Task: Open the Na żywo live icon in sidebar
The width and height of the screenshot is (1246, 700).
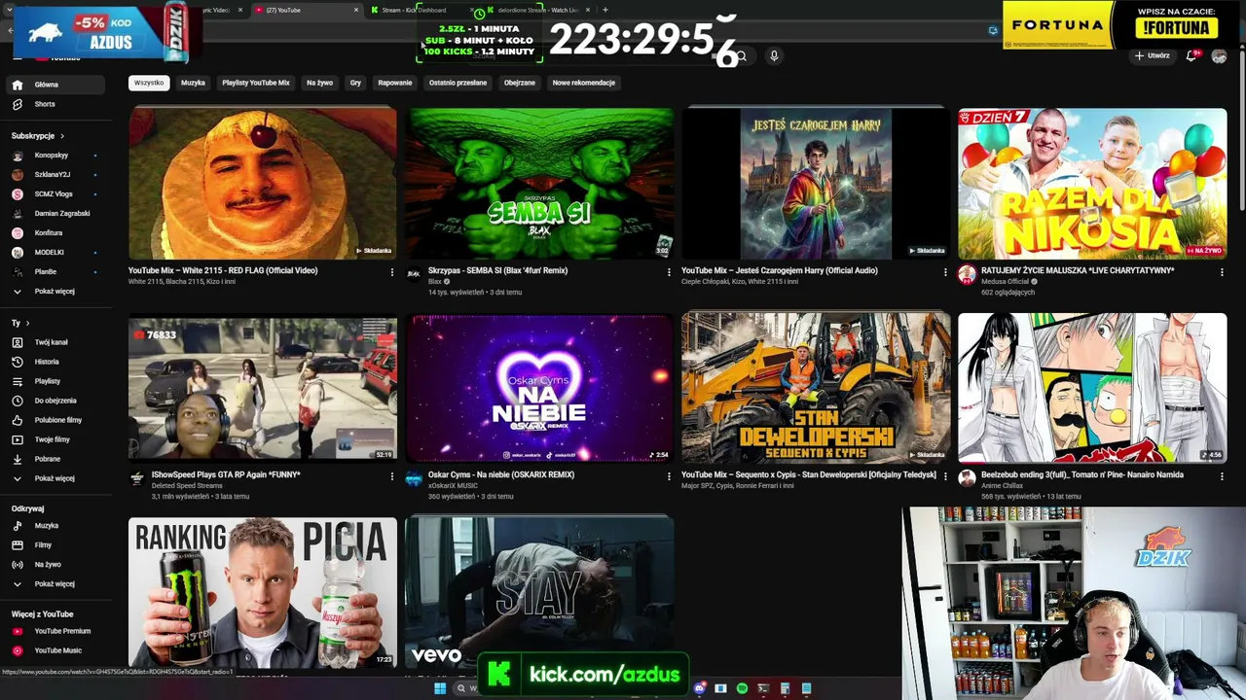Action: pyautogui.click(x=18, y=565)
